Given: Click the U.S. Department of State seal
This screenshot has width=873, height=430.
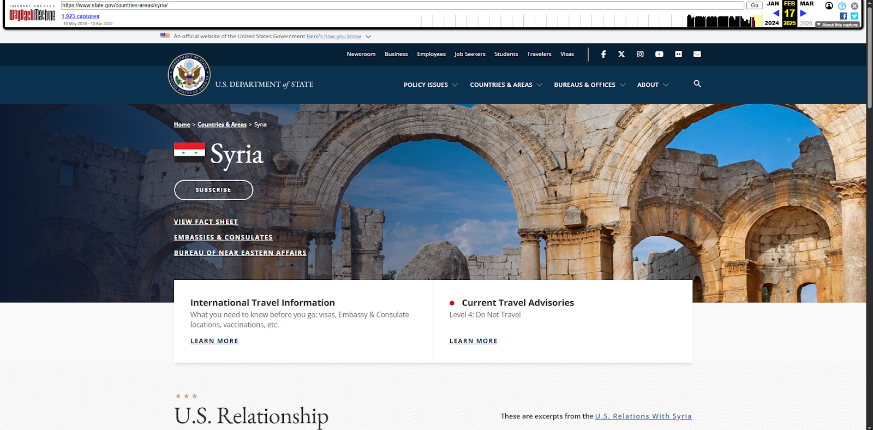Looking at the screenshot, I should (x=189, y=75).
